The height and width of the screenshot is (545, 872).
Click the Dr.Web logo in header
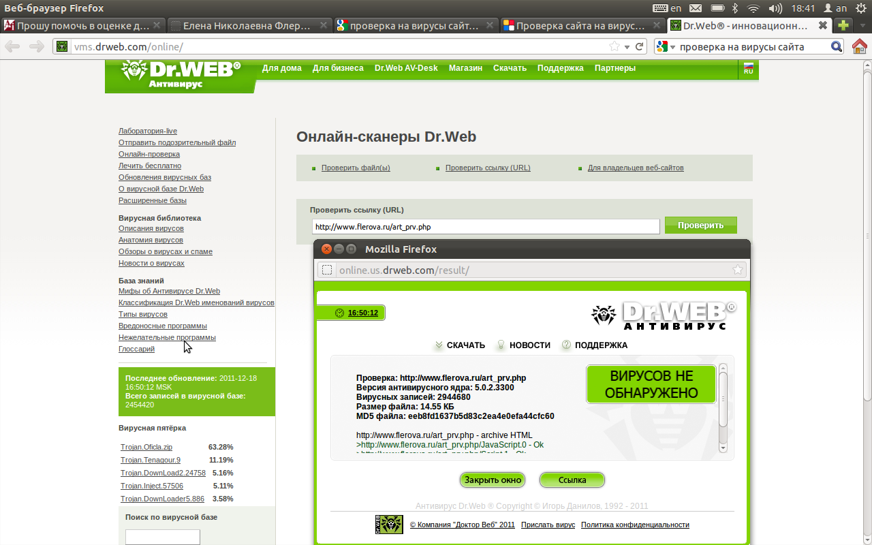pos(181,74)
